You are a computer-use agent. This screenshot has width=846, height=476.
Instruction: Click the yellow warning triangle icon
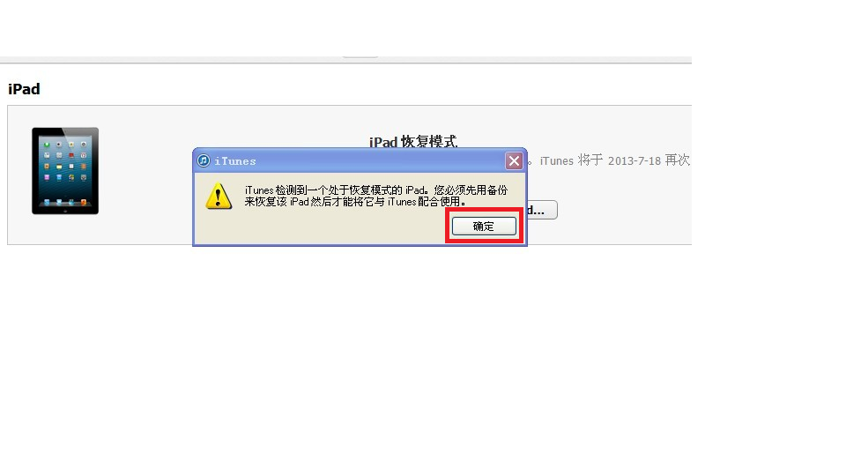click(219, 196)
